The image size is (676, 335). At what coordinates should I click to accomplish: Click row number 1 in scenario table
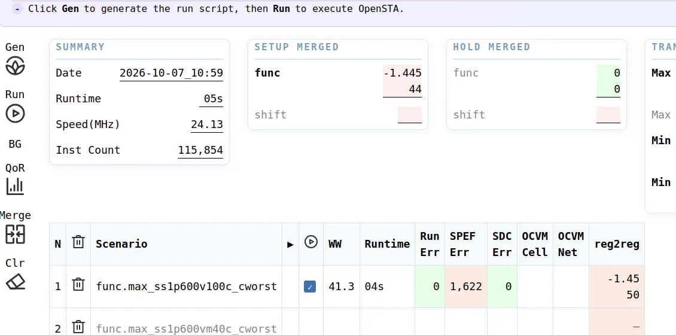tap(58, 287)
